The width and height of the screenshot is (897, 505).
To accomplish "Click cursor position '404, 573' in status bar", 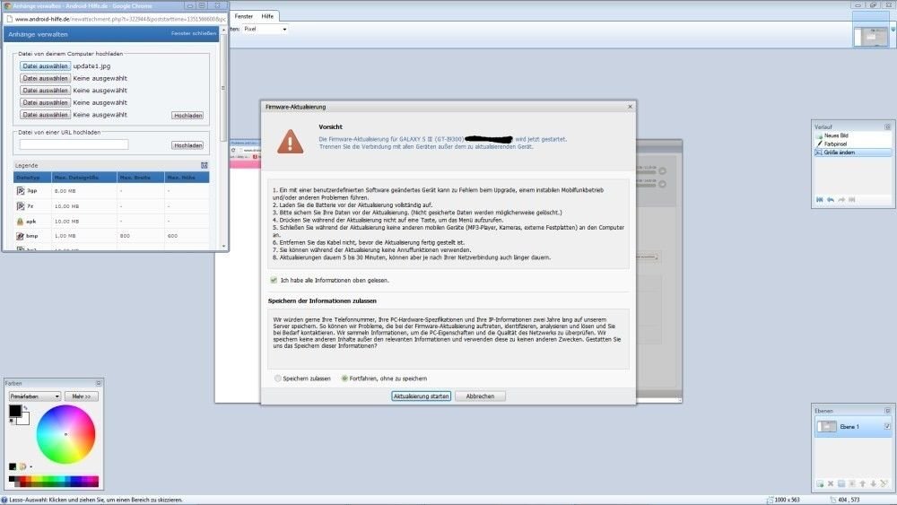I will click(x=849, y=500).
